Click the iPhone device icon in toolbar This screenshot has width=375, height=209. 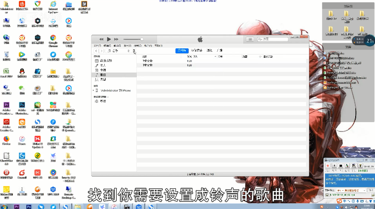[134, 51]
